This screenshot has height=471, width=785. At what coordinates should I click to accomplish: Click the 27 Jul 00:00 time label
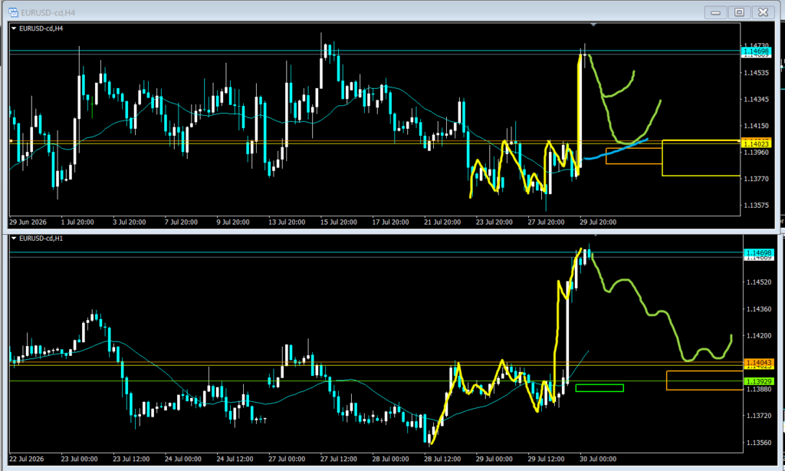point(287,459)
